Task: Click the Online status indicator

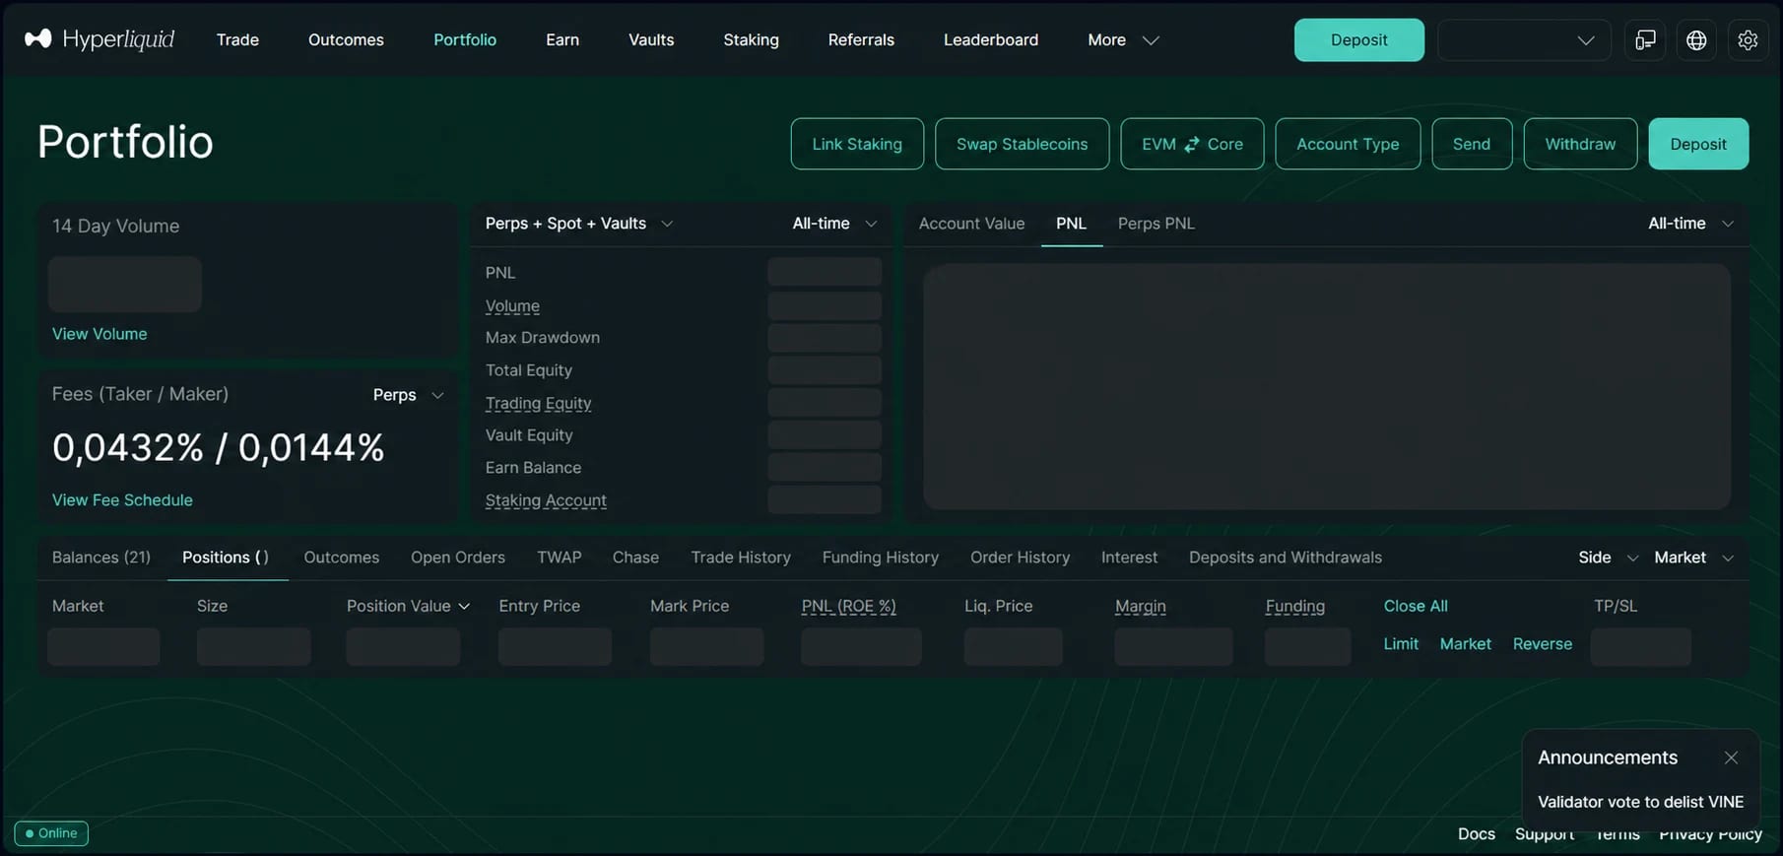Action: 51,833
